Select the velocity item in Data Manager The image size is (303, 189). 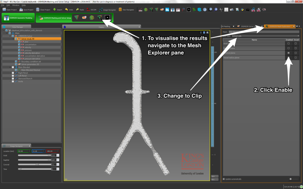click(28, 47)
